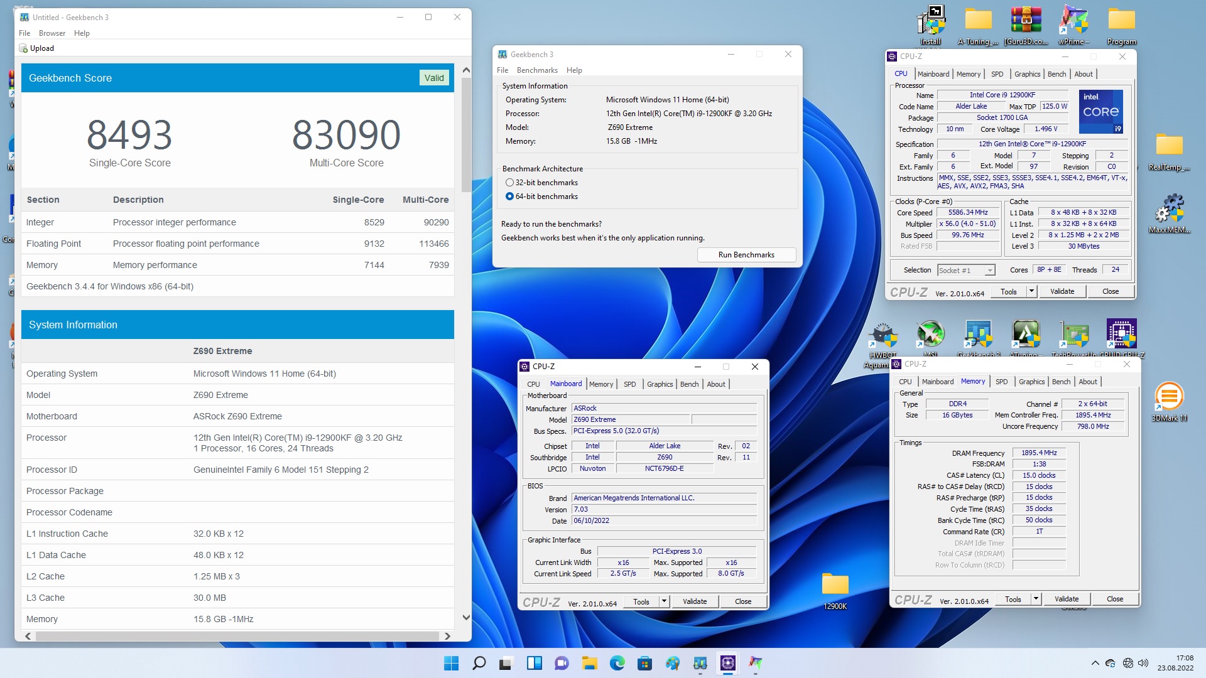Click the scroll-down arrow in Geekbench results

click(466, 618)
